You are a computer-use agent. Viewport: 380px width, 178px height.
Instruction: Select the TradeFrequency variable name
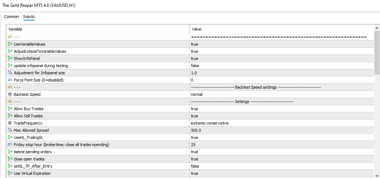[28, 123]
